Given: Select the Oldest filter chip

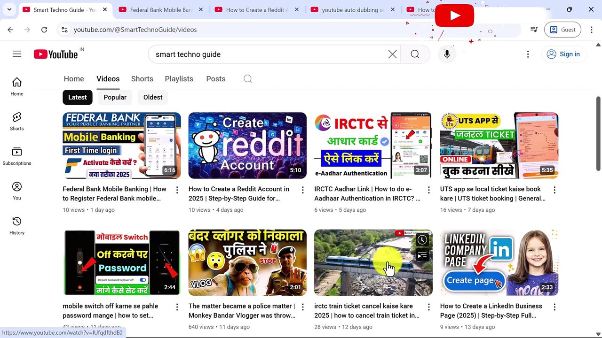Looking at the screenshot, I should click(x=153, y=97).
